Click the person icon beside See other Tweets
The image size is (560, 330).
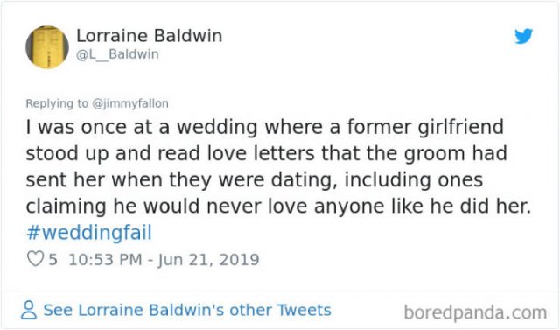pos(29,310)
